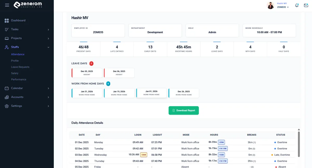Click the red leave days count badge

click(91, 64)
